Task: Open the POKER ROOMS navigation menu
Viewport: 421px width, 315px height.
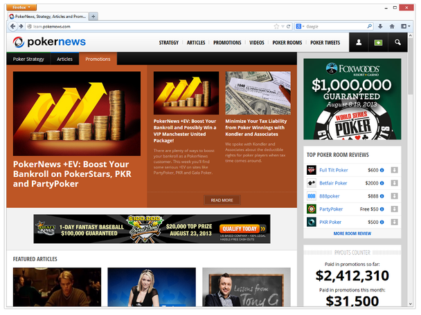Action: [x=287, y=43]
